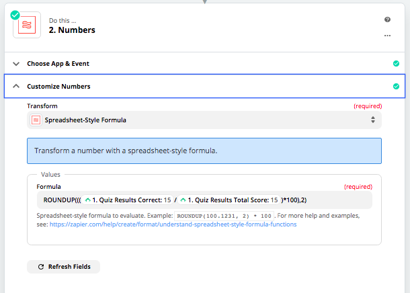Click the Quiz Results Correct: 15 pill

pyautogui.click(x=128, y=200)
